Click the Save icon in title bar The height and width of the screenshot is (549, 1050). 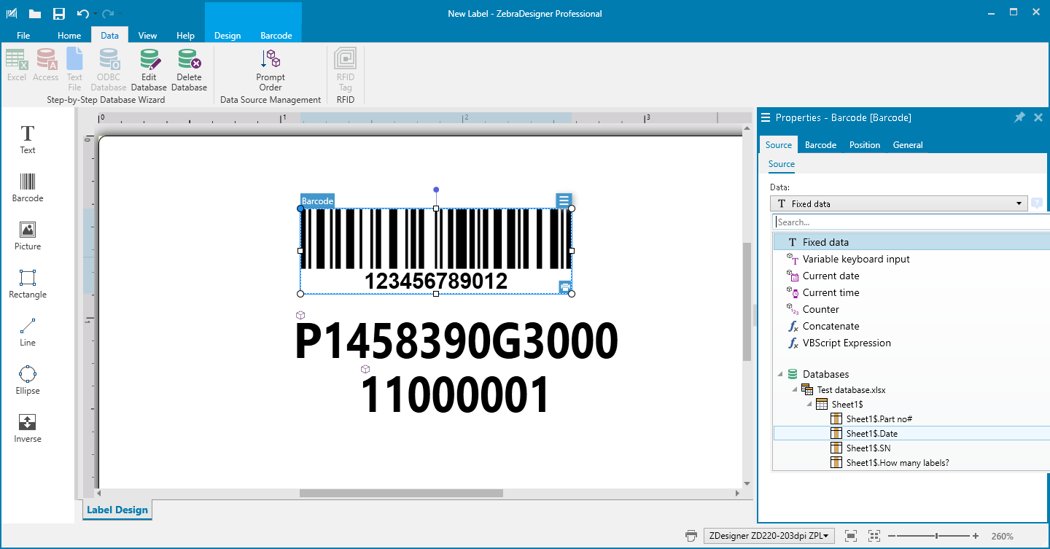click(59, 14)
